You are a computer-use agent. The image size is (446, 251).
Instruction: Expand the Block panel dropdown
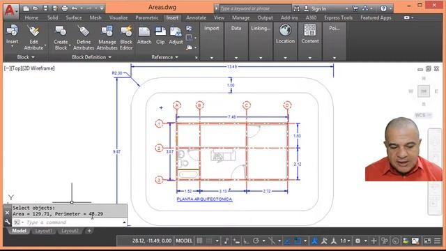pyautogui.click(x=26, y=57)
